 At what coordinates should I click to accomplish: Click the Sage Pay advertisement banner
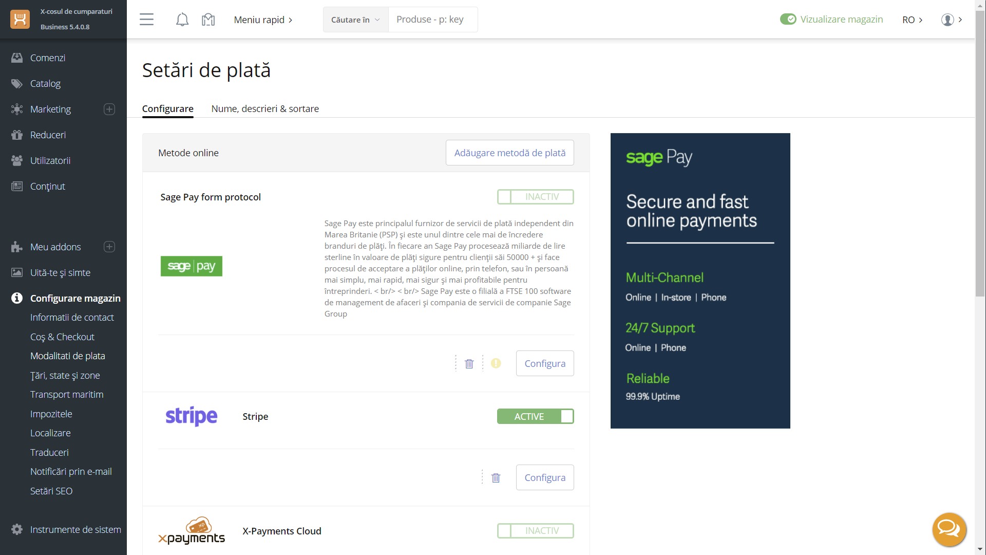tap(700, 281)
